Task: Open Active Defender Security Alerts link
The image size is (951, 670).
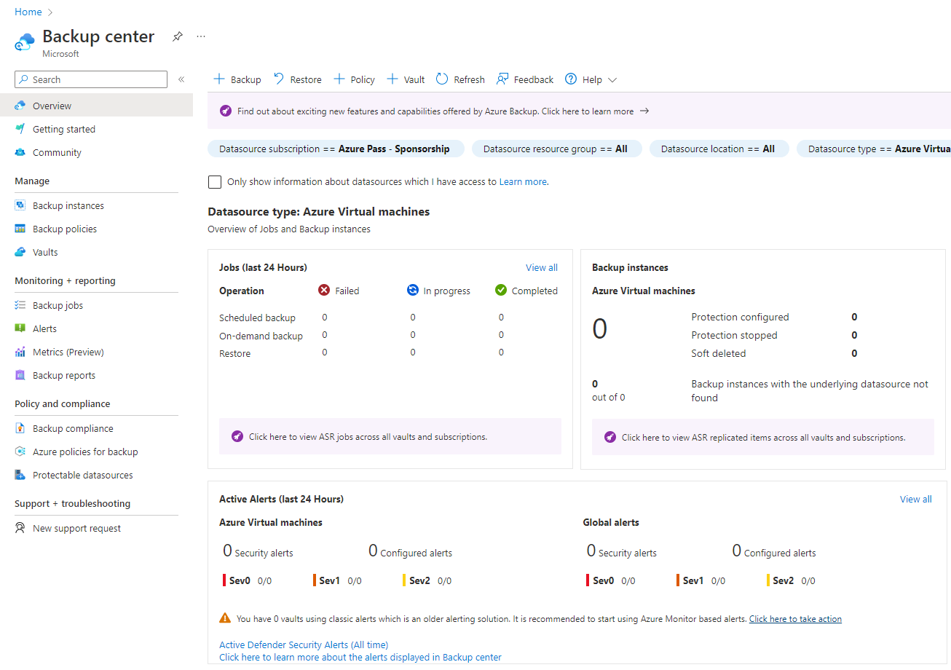Action: pos(304,645)
